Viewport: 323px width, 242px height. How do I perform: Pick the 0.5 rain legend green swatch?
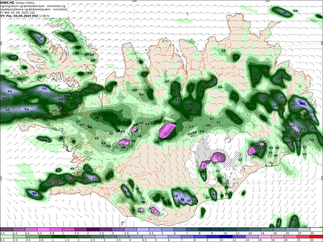[32, 236]
